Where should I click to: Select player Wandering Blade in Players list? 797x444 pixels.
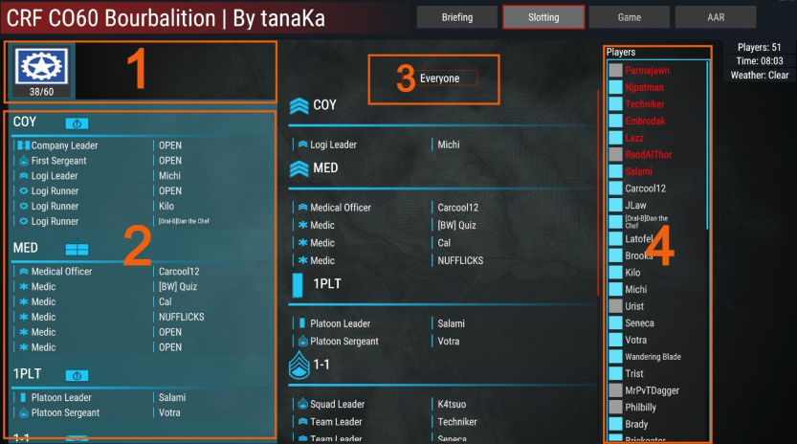pos(653,357)
